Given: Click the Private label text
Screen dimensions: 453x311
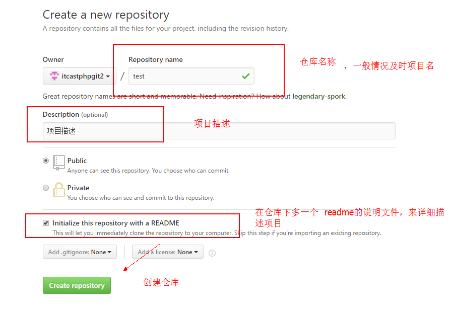Looking at the screenshot, I should click(x=78, y=188).
